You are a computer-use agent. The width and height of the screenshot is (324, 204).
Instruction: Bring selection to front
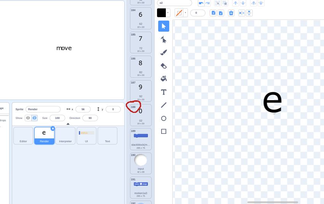click(253, 3)
